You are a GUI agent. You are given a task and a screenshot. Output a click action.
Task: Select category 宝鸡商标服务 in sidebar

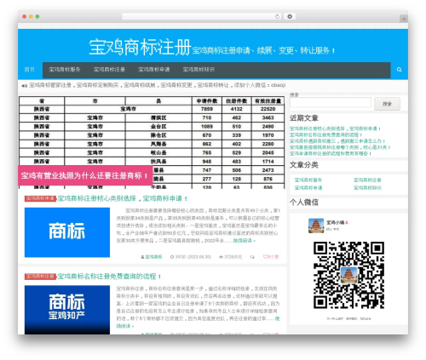[308, 180]
